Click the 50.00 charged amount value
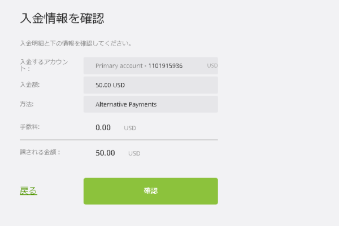Viewport: 339px width, 226px height. [106, 153]
